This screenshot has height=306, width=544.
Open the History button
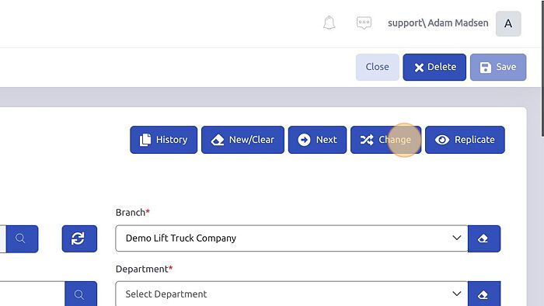pyautogui.click(x=163, y=140)
